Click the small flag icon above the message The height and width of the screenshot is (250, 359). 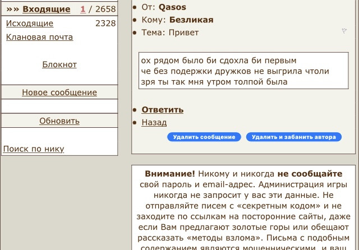click(344, 31)
